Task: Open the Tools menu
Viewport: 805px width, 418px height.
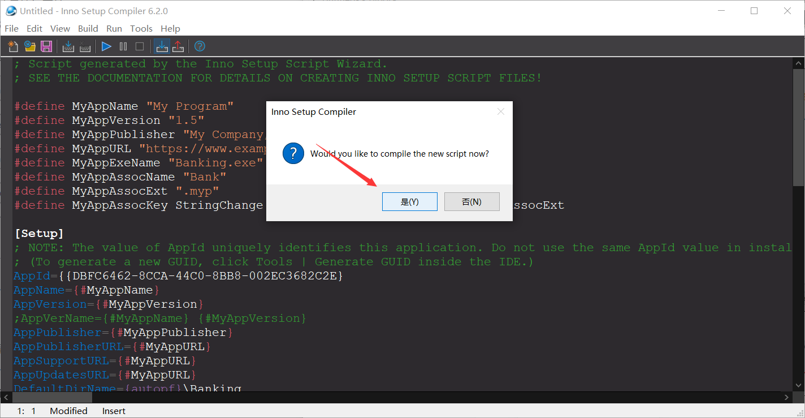Action: pos(141,28)
